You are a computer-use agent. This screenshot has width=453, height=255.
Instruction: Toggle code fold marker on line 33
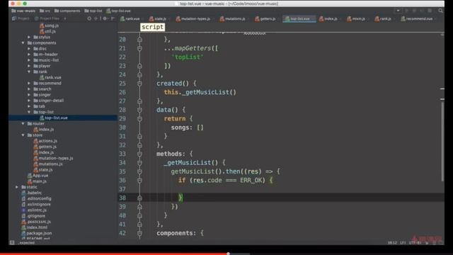click(x=139, y=154)
